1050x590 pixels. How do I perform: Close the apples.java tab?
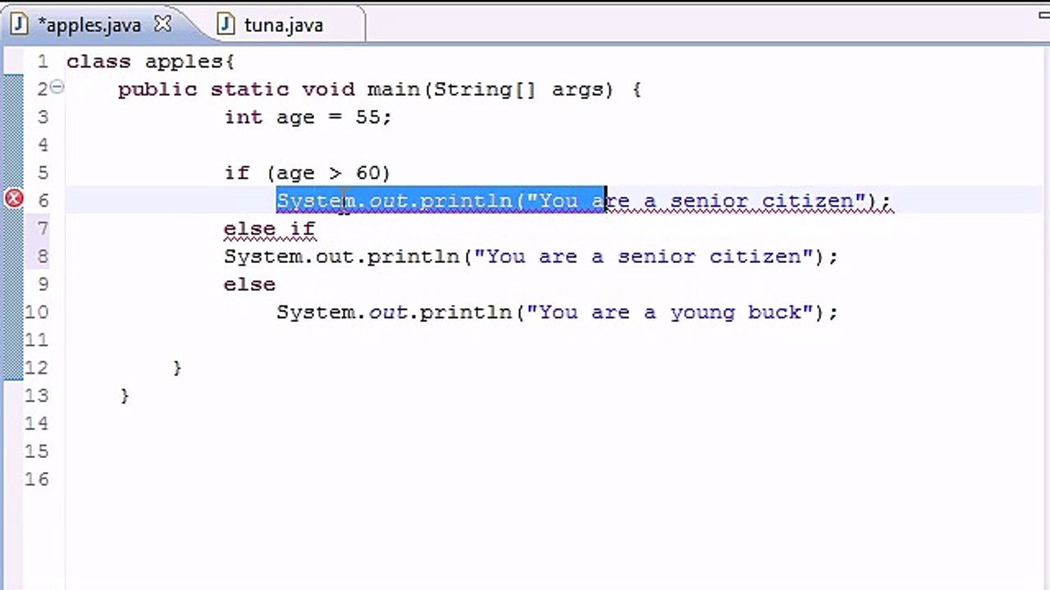[x=162, y=24]
